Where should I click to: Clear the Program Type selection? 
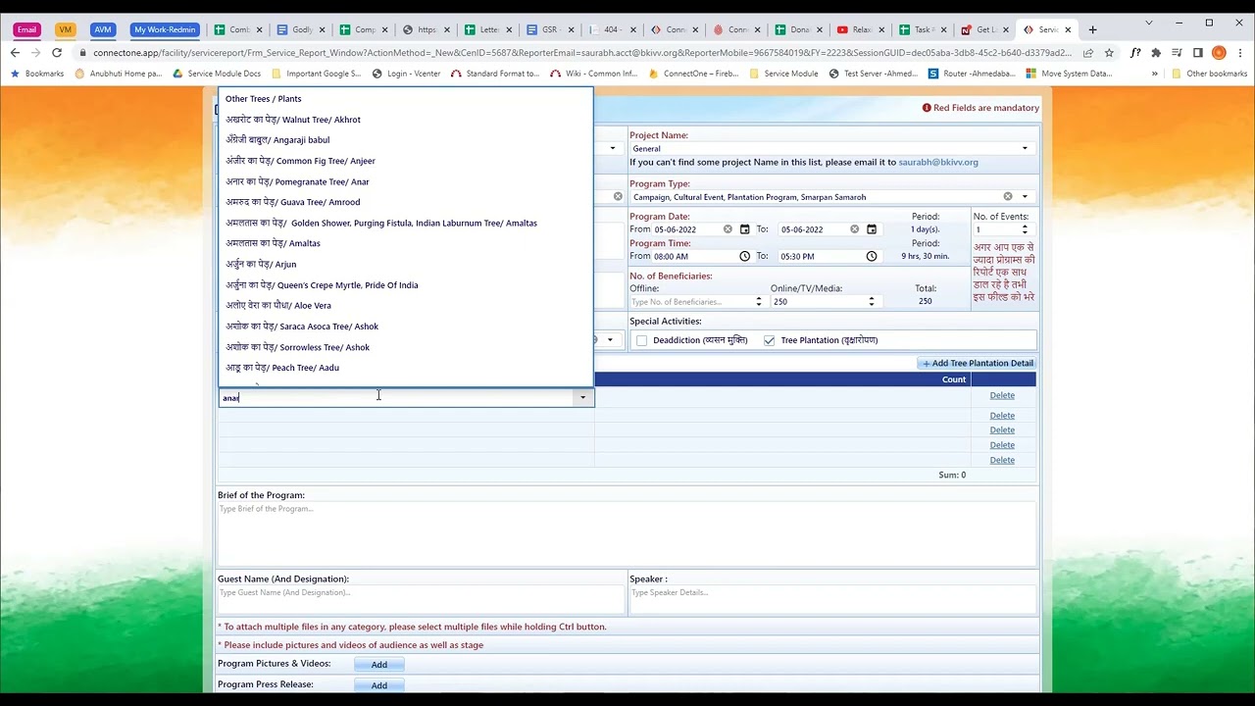(1008, 197)
